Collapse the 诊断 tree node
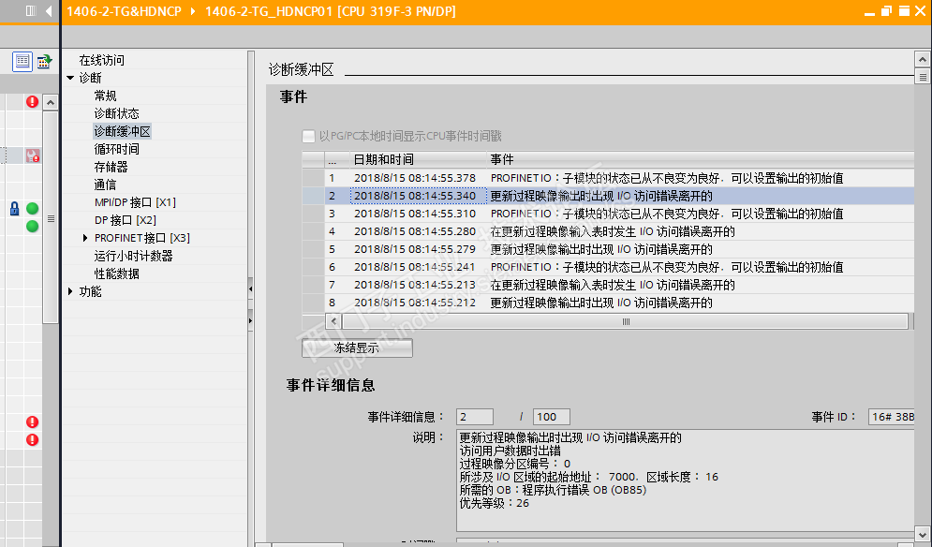This screenshot has height=547, width=932. pos(70,78)
